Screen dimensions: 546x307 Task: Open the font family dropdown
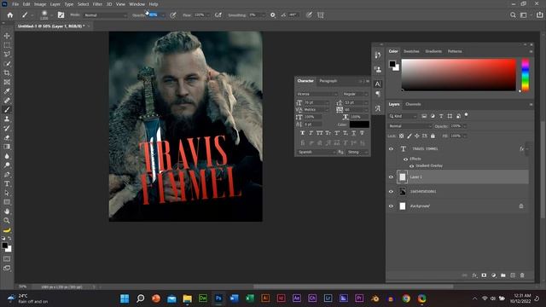317,94
